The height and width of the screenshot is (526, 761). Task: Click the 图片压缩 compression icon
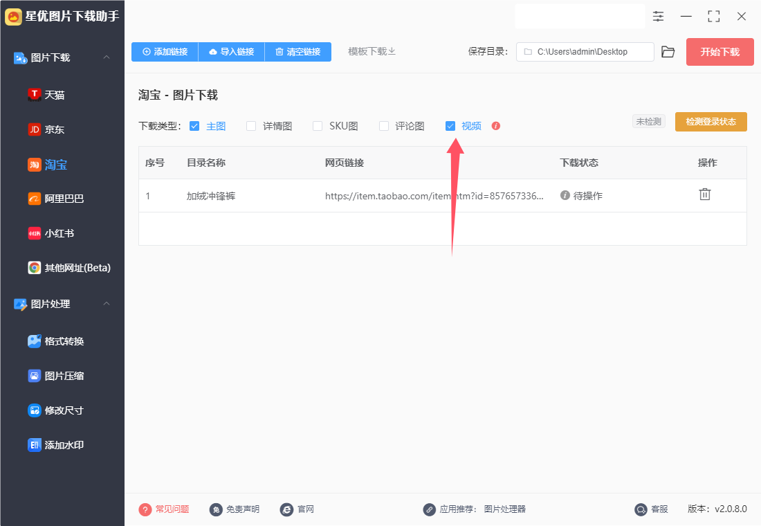(34, 375)
